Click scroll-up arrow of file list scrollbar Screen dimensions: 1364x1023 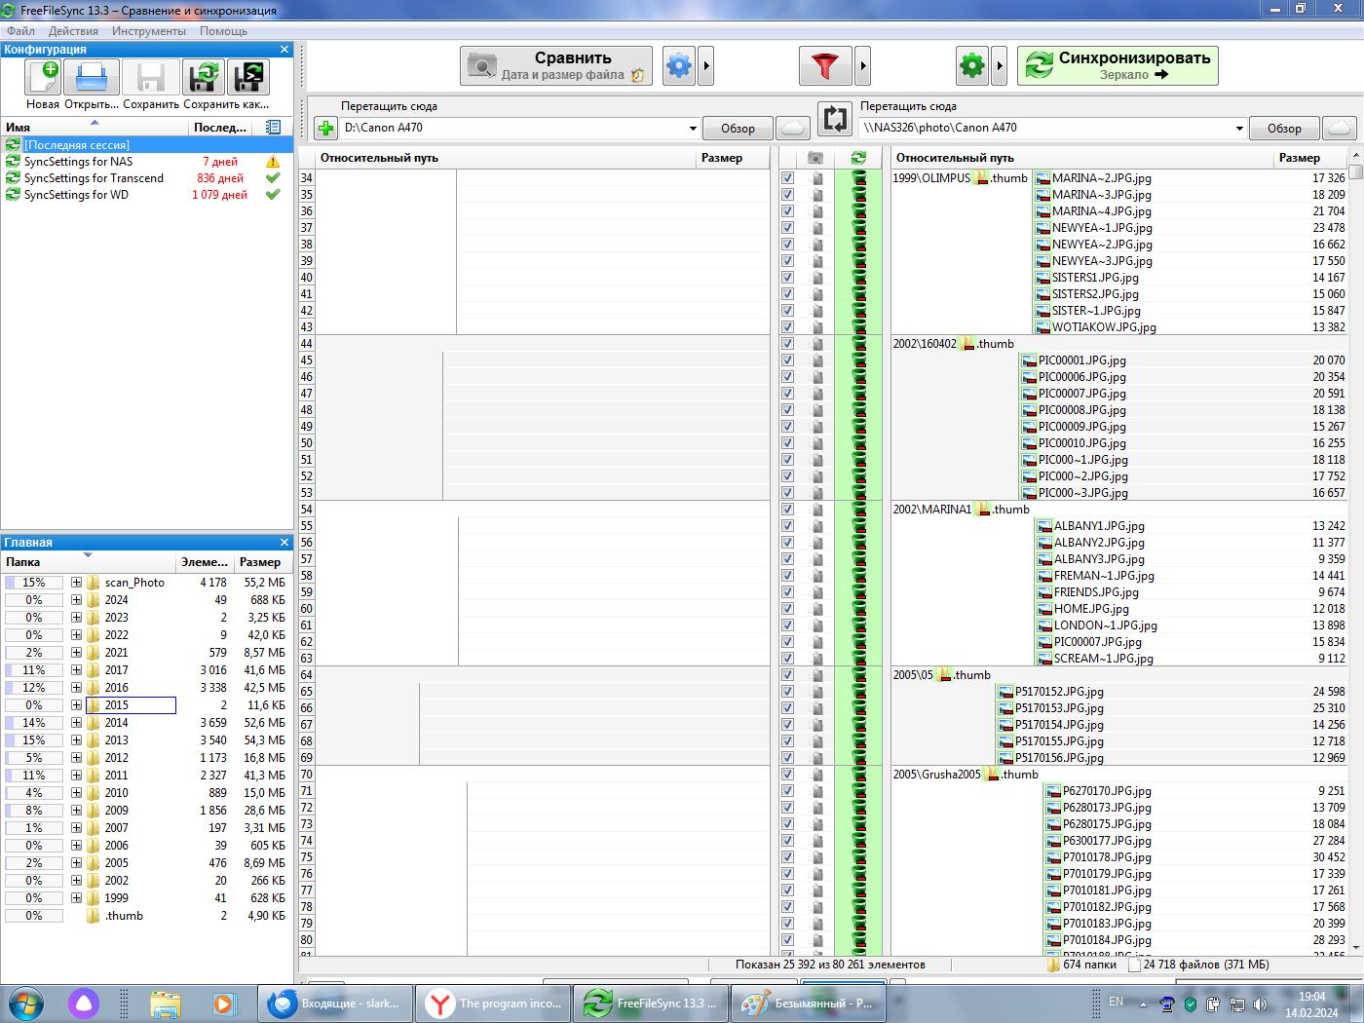point(1355,156)
